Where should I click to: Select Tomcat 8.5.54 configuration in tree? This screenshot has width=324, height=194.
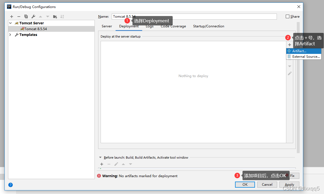coord(52,29)
